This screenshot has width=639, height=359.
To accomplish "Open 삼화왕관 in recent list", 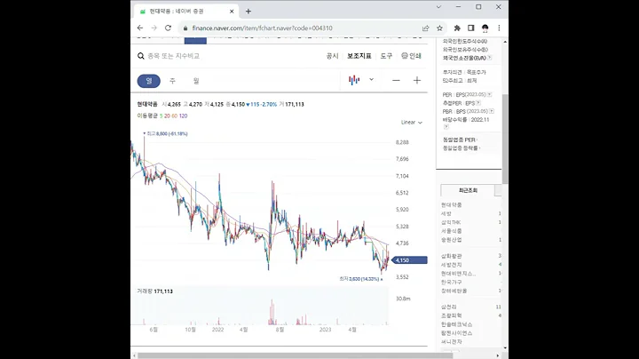I will click(452, 256).
